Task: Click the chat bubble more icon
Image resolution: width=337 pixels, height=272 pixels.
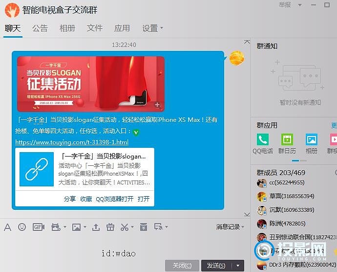Action: 158,227
